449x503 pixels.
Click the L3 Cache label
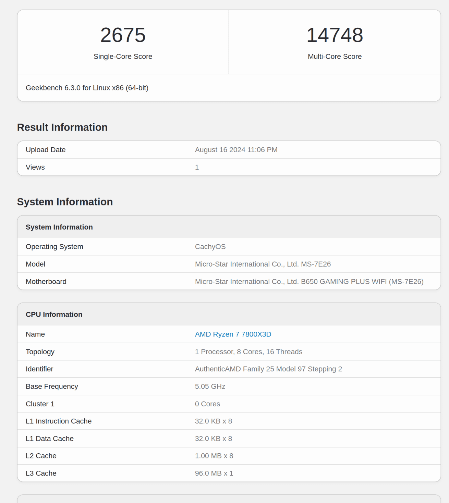(41, 473)
